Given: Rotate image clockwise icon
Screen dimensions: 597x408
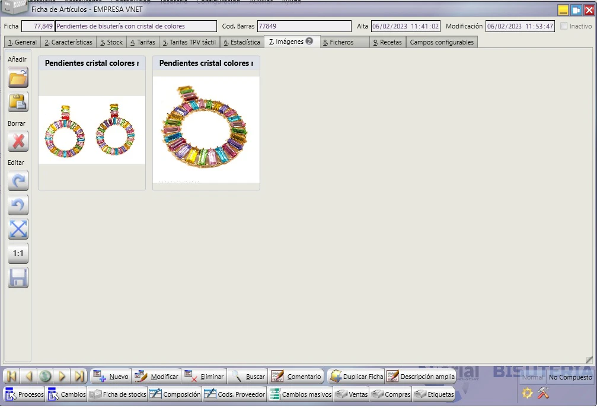Looking at the screenshot, I should (x=18, y=181).
